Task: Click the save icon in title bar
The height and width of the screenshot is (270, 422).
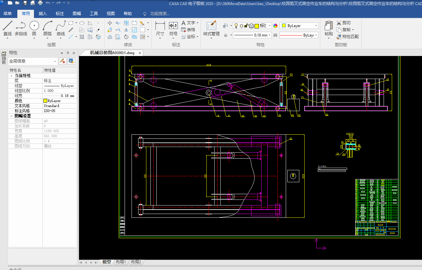Action: (x=25, y=3)
